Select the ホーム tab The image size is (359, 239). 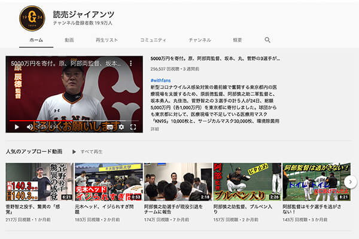[36, 40]
